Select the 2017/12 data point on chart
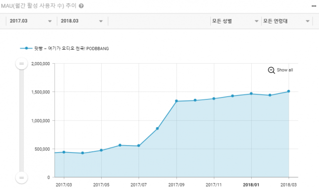The width and height of the screenshot is (319, 189). tap(233, 96)
